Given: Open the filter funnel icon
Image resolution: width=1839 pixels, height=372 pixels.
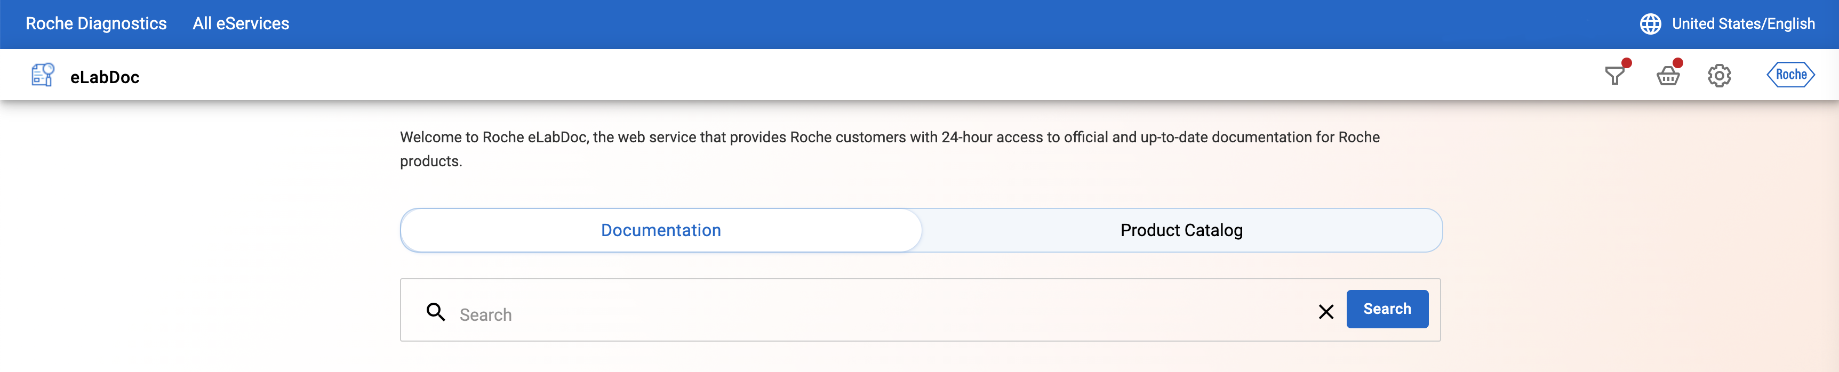Looking at the screenshot, I should point(1614,76).
